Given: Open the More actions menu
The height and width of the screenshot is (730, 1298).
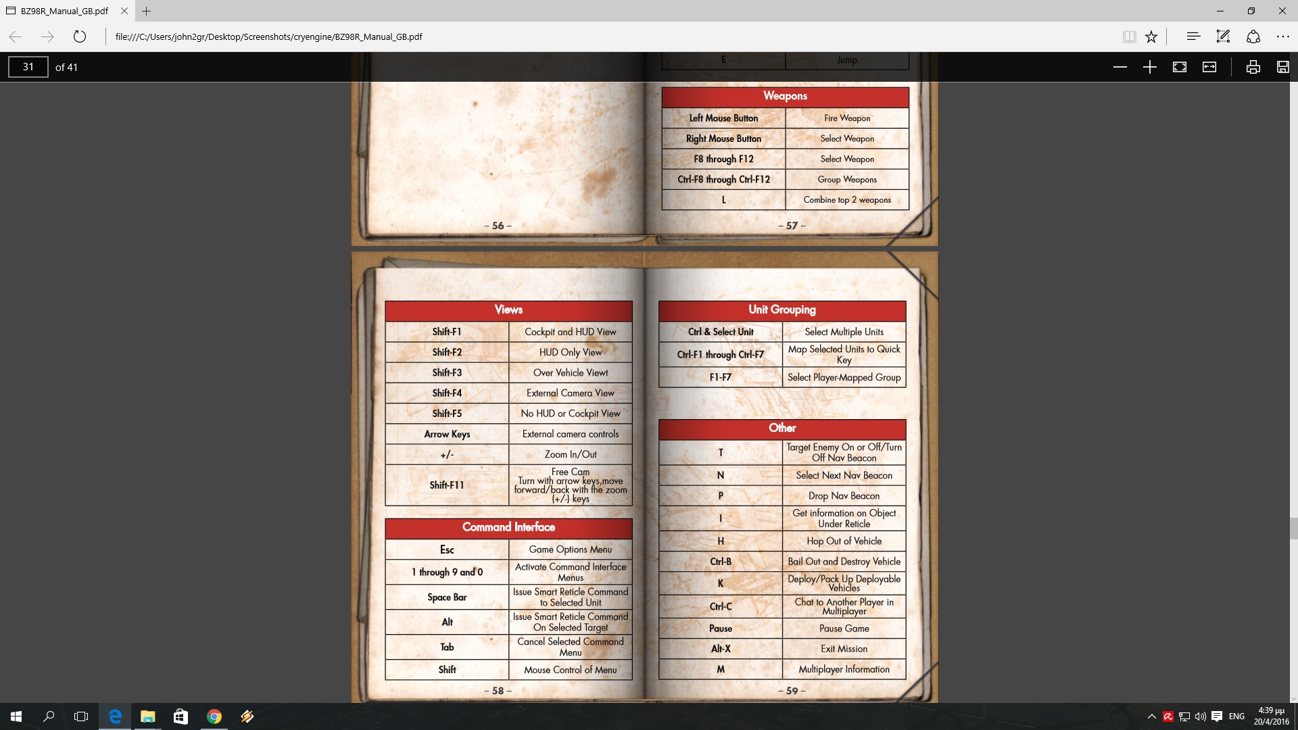Looking at the screenshot, I should (x=1283, y=36).
